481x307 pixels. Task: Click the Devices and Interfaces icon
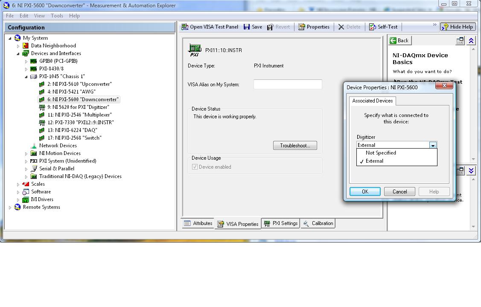26,53
